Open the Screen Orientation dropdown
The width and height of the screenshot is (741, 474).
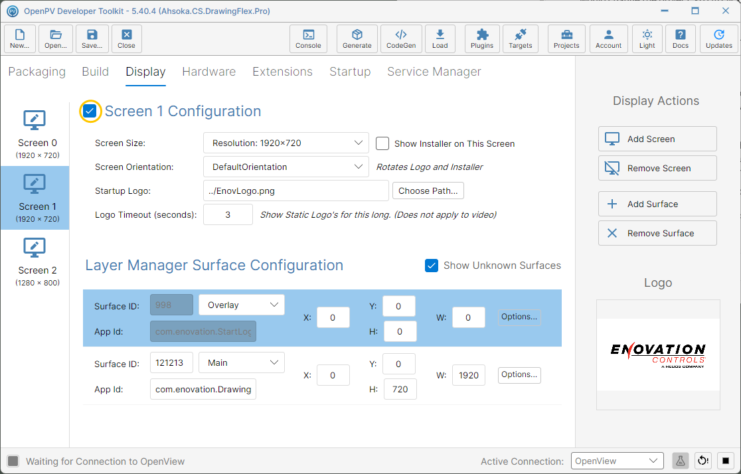click(x=286, y=167)
